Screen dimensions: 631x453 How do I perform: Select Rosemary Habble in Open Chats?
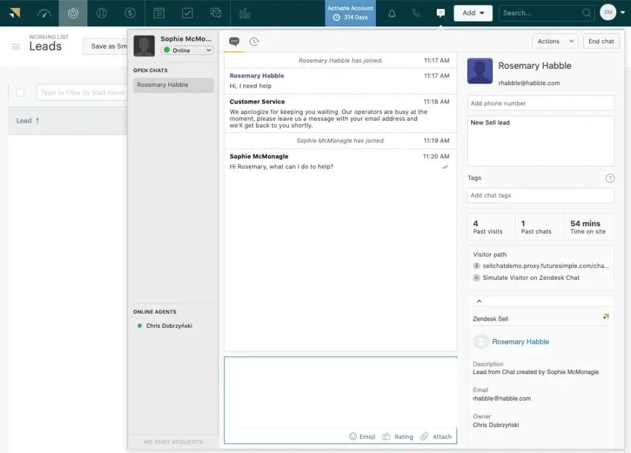(x=173, y=85)
